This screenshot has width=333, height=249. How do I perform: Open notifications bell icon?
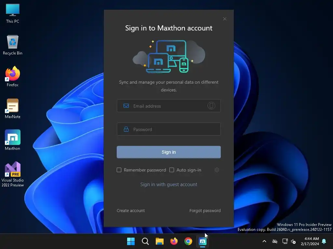(324, 241)
